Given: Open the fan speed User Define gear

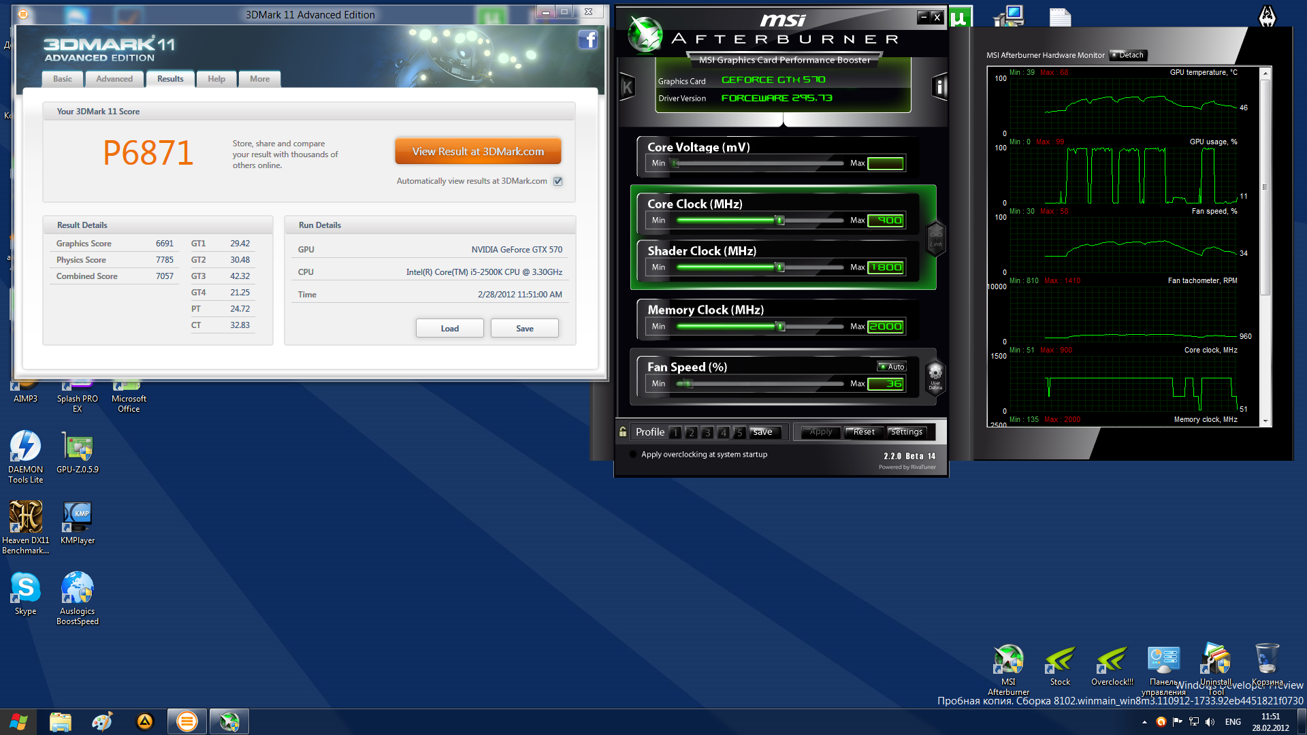Looking at the screenshot, I should coord(935,374).
